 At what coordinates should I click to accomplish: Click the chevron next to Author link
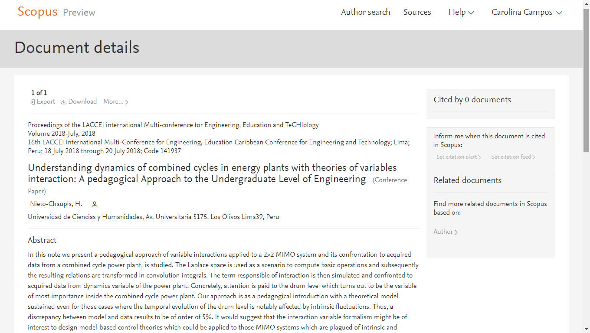(456, 232)
